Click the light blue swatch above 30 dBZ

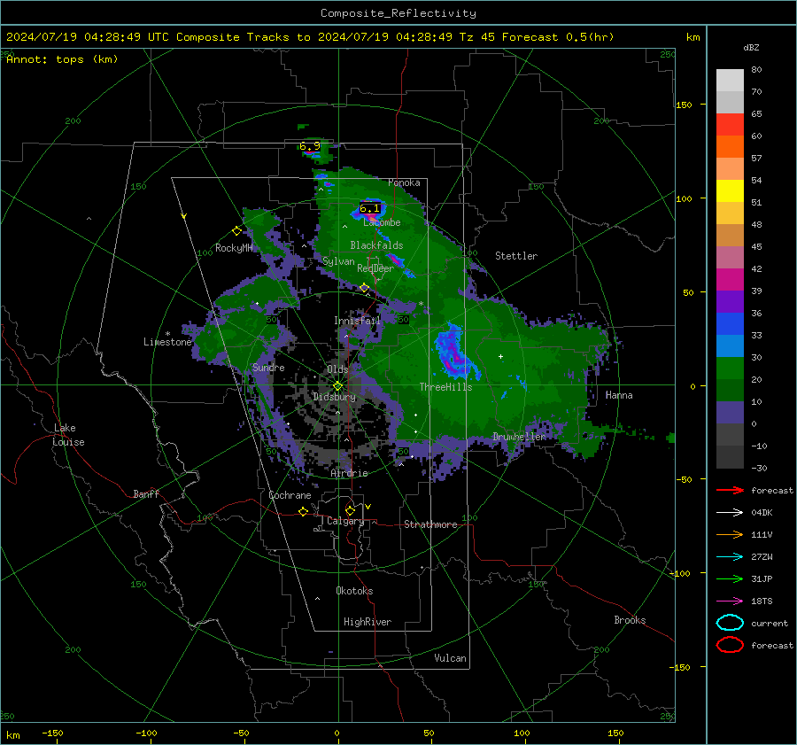click(x=730, y=345)
